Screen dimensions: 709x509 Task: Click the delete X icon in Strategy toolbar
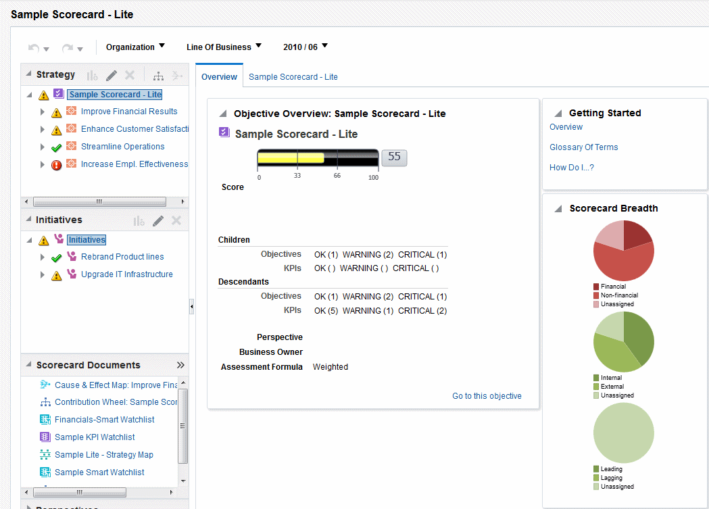tap(130, 75)
